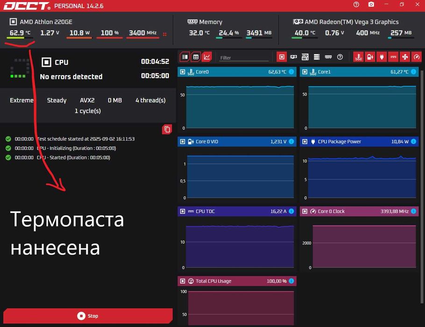Image resolution: width=425 pixels, height=327 pixels.
Task: Stop the running CPU test
Action: tap(88, 316)
